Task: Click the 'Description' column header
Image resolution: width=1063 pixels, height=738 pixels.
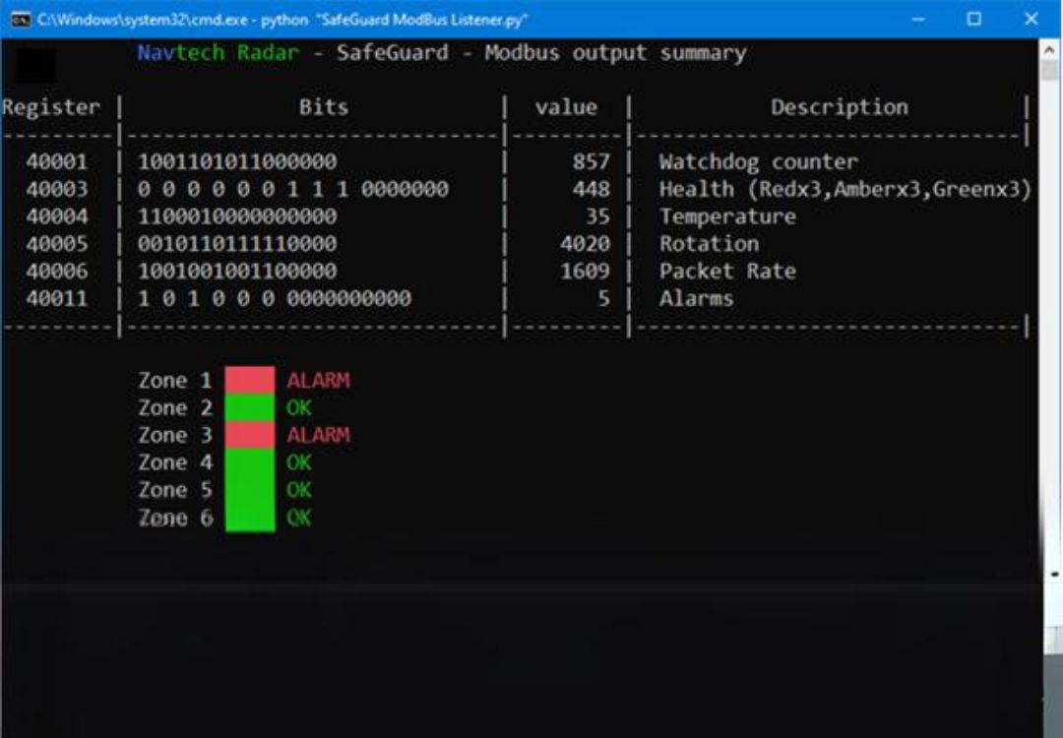Action: [x=840, y=107]
